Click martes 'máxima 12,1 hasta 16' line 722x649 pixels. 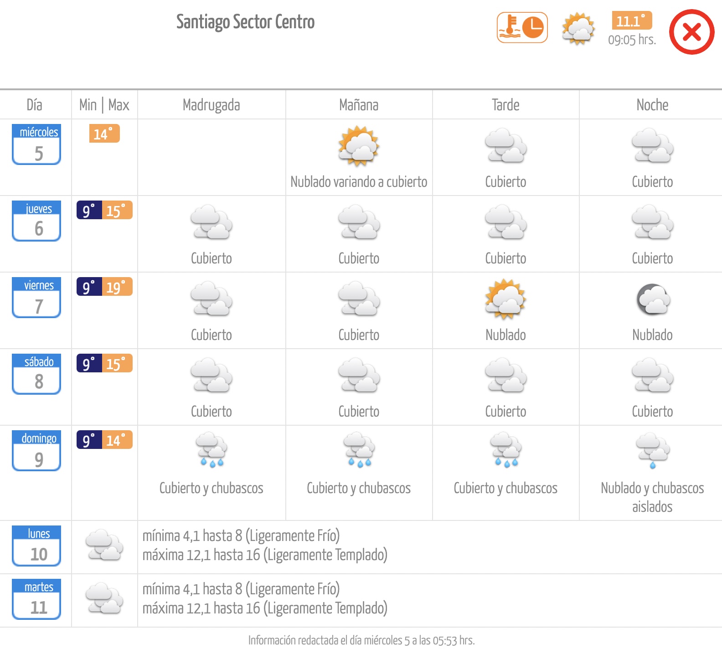265,608
